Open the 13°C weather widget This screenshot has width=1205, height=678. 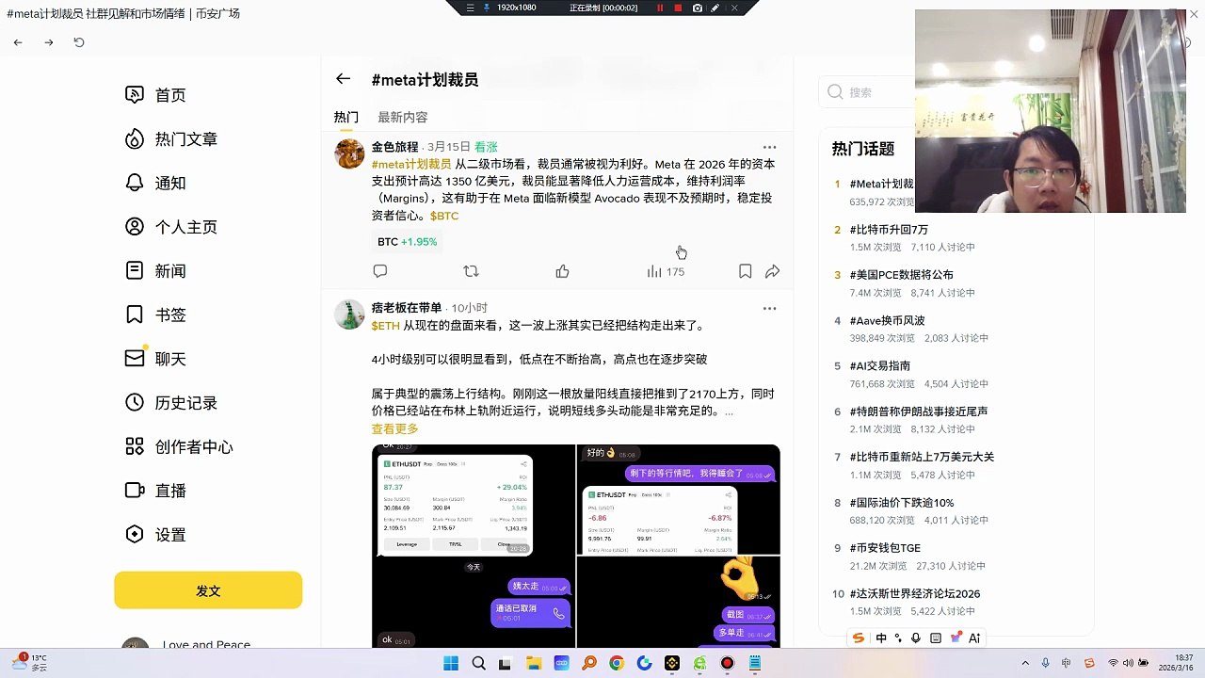(28, 663)
